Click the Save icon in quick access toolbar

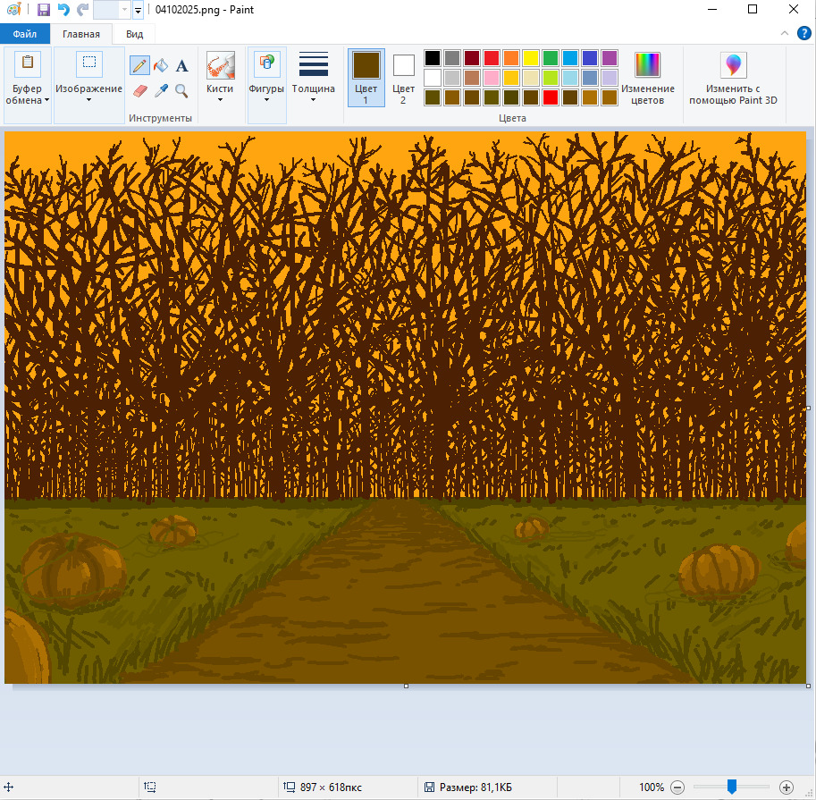43,10
